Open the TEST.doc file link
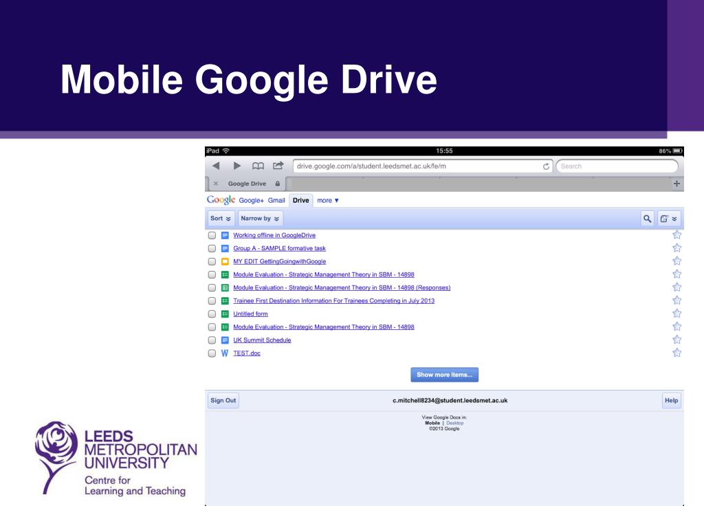This screenshot has width=704, height=528. tap(247, 353)
